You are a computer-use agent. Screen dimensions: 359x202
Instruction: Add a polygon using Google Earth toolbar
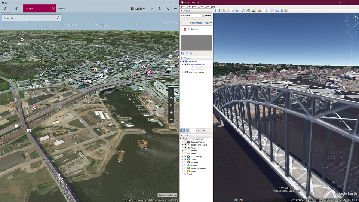click(x=228, y=10)
